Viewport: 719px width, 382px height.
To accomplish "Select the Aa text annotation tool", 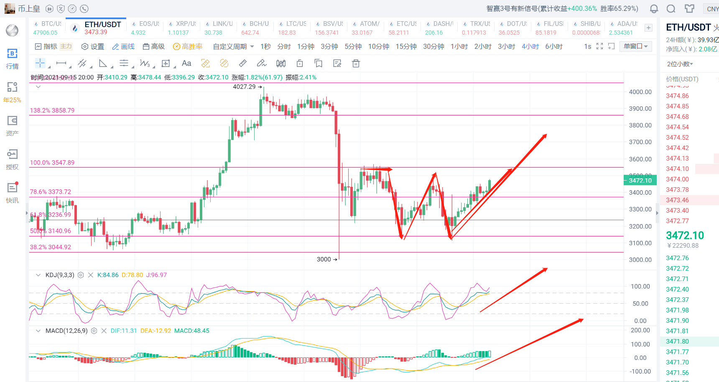I will [186, 63].
